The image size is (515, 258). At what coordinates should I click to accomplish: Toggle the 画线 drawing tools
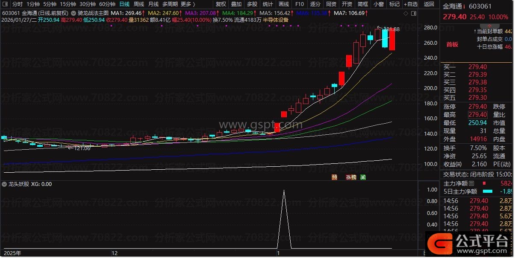[284, 4]
